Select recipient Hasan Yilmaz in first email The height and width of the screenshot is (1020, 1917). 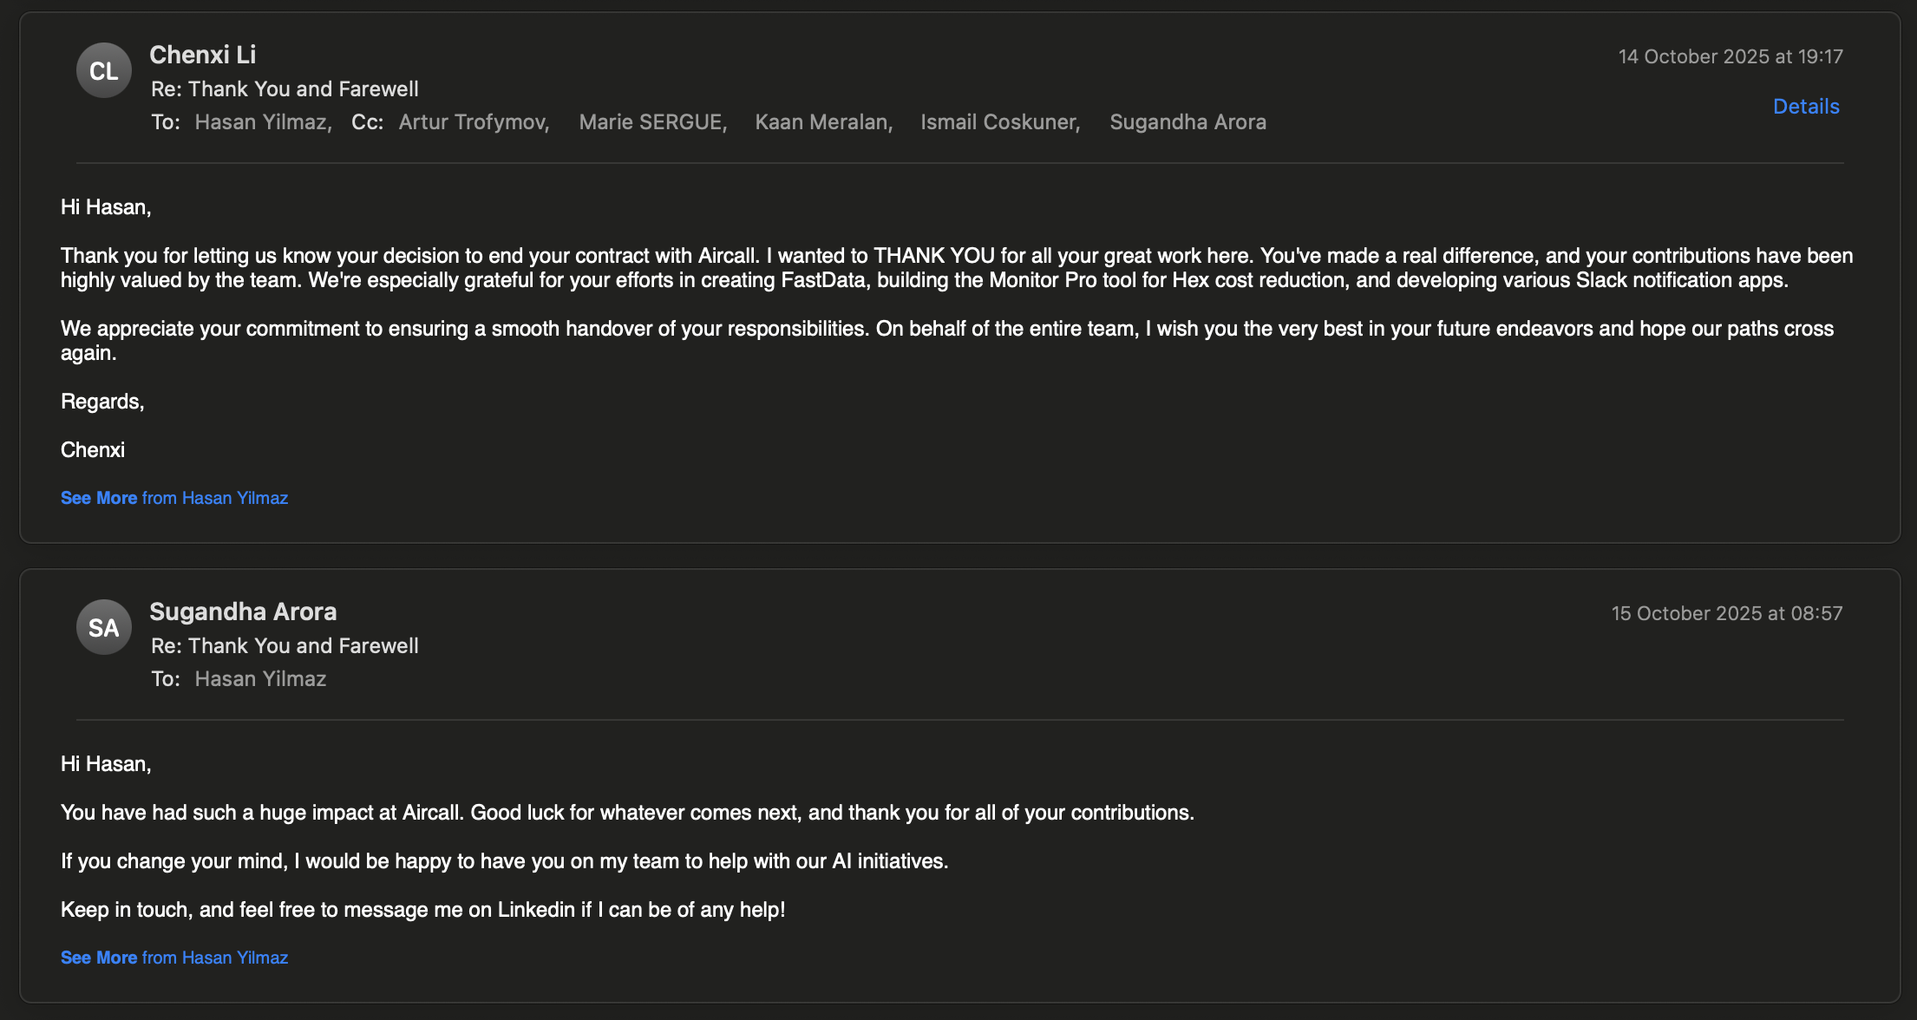click(x=261, y=122)
